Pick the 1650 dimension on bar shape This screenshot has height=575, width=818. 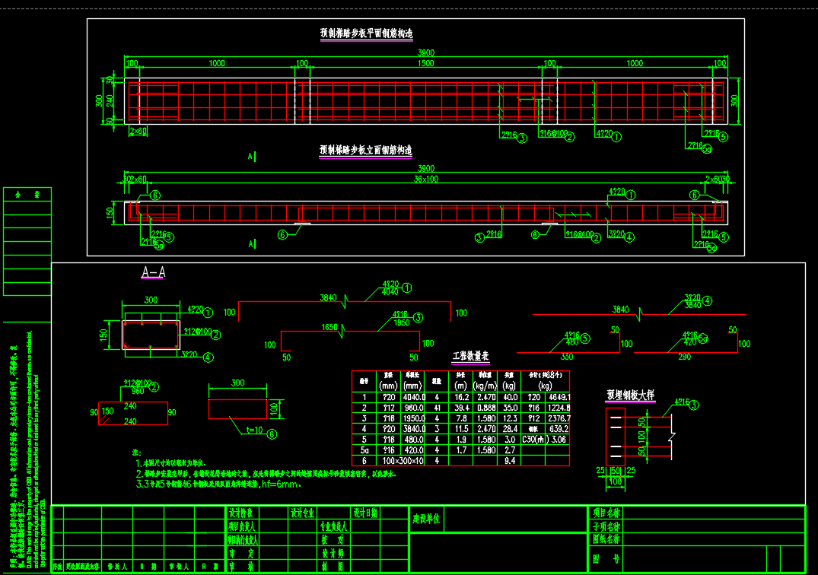[x=328, y=326]
